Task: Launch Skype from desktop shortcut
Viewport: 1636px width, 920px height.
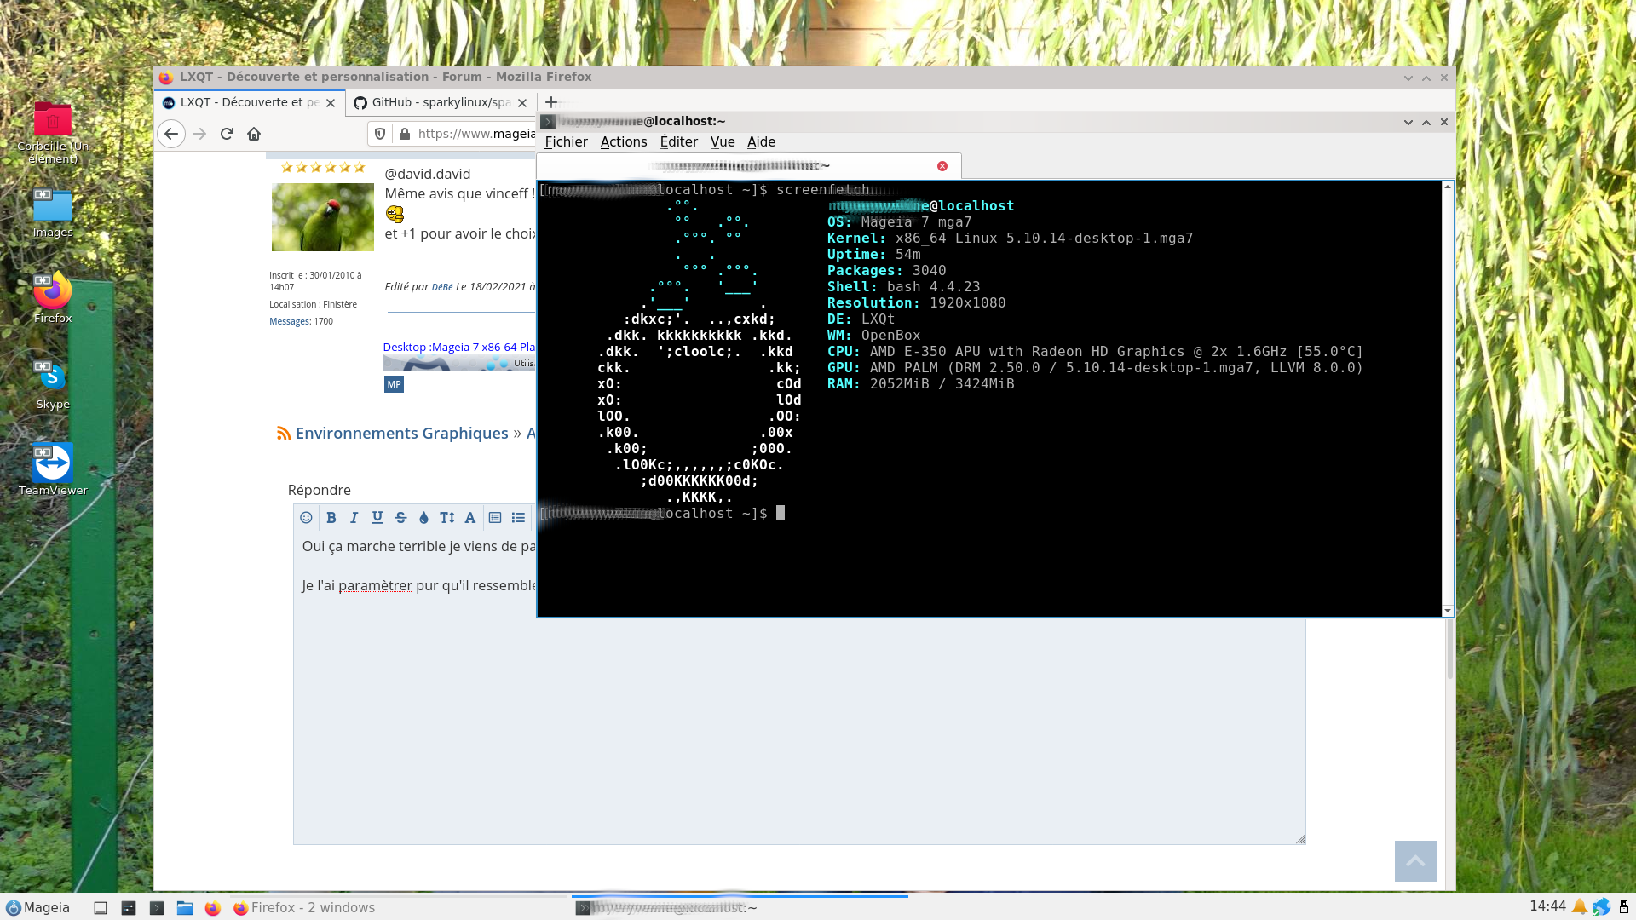Action: 53,385
